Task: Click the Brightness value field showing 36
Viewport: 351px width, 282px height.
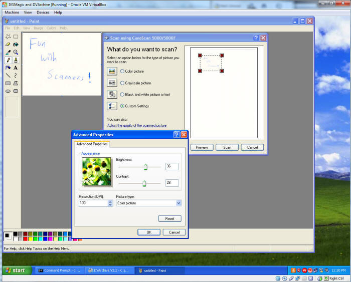Action: pyautogui.click(x=172, y=166)
